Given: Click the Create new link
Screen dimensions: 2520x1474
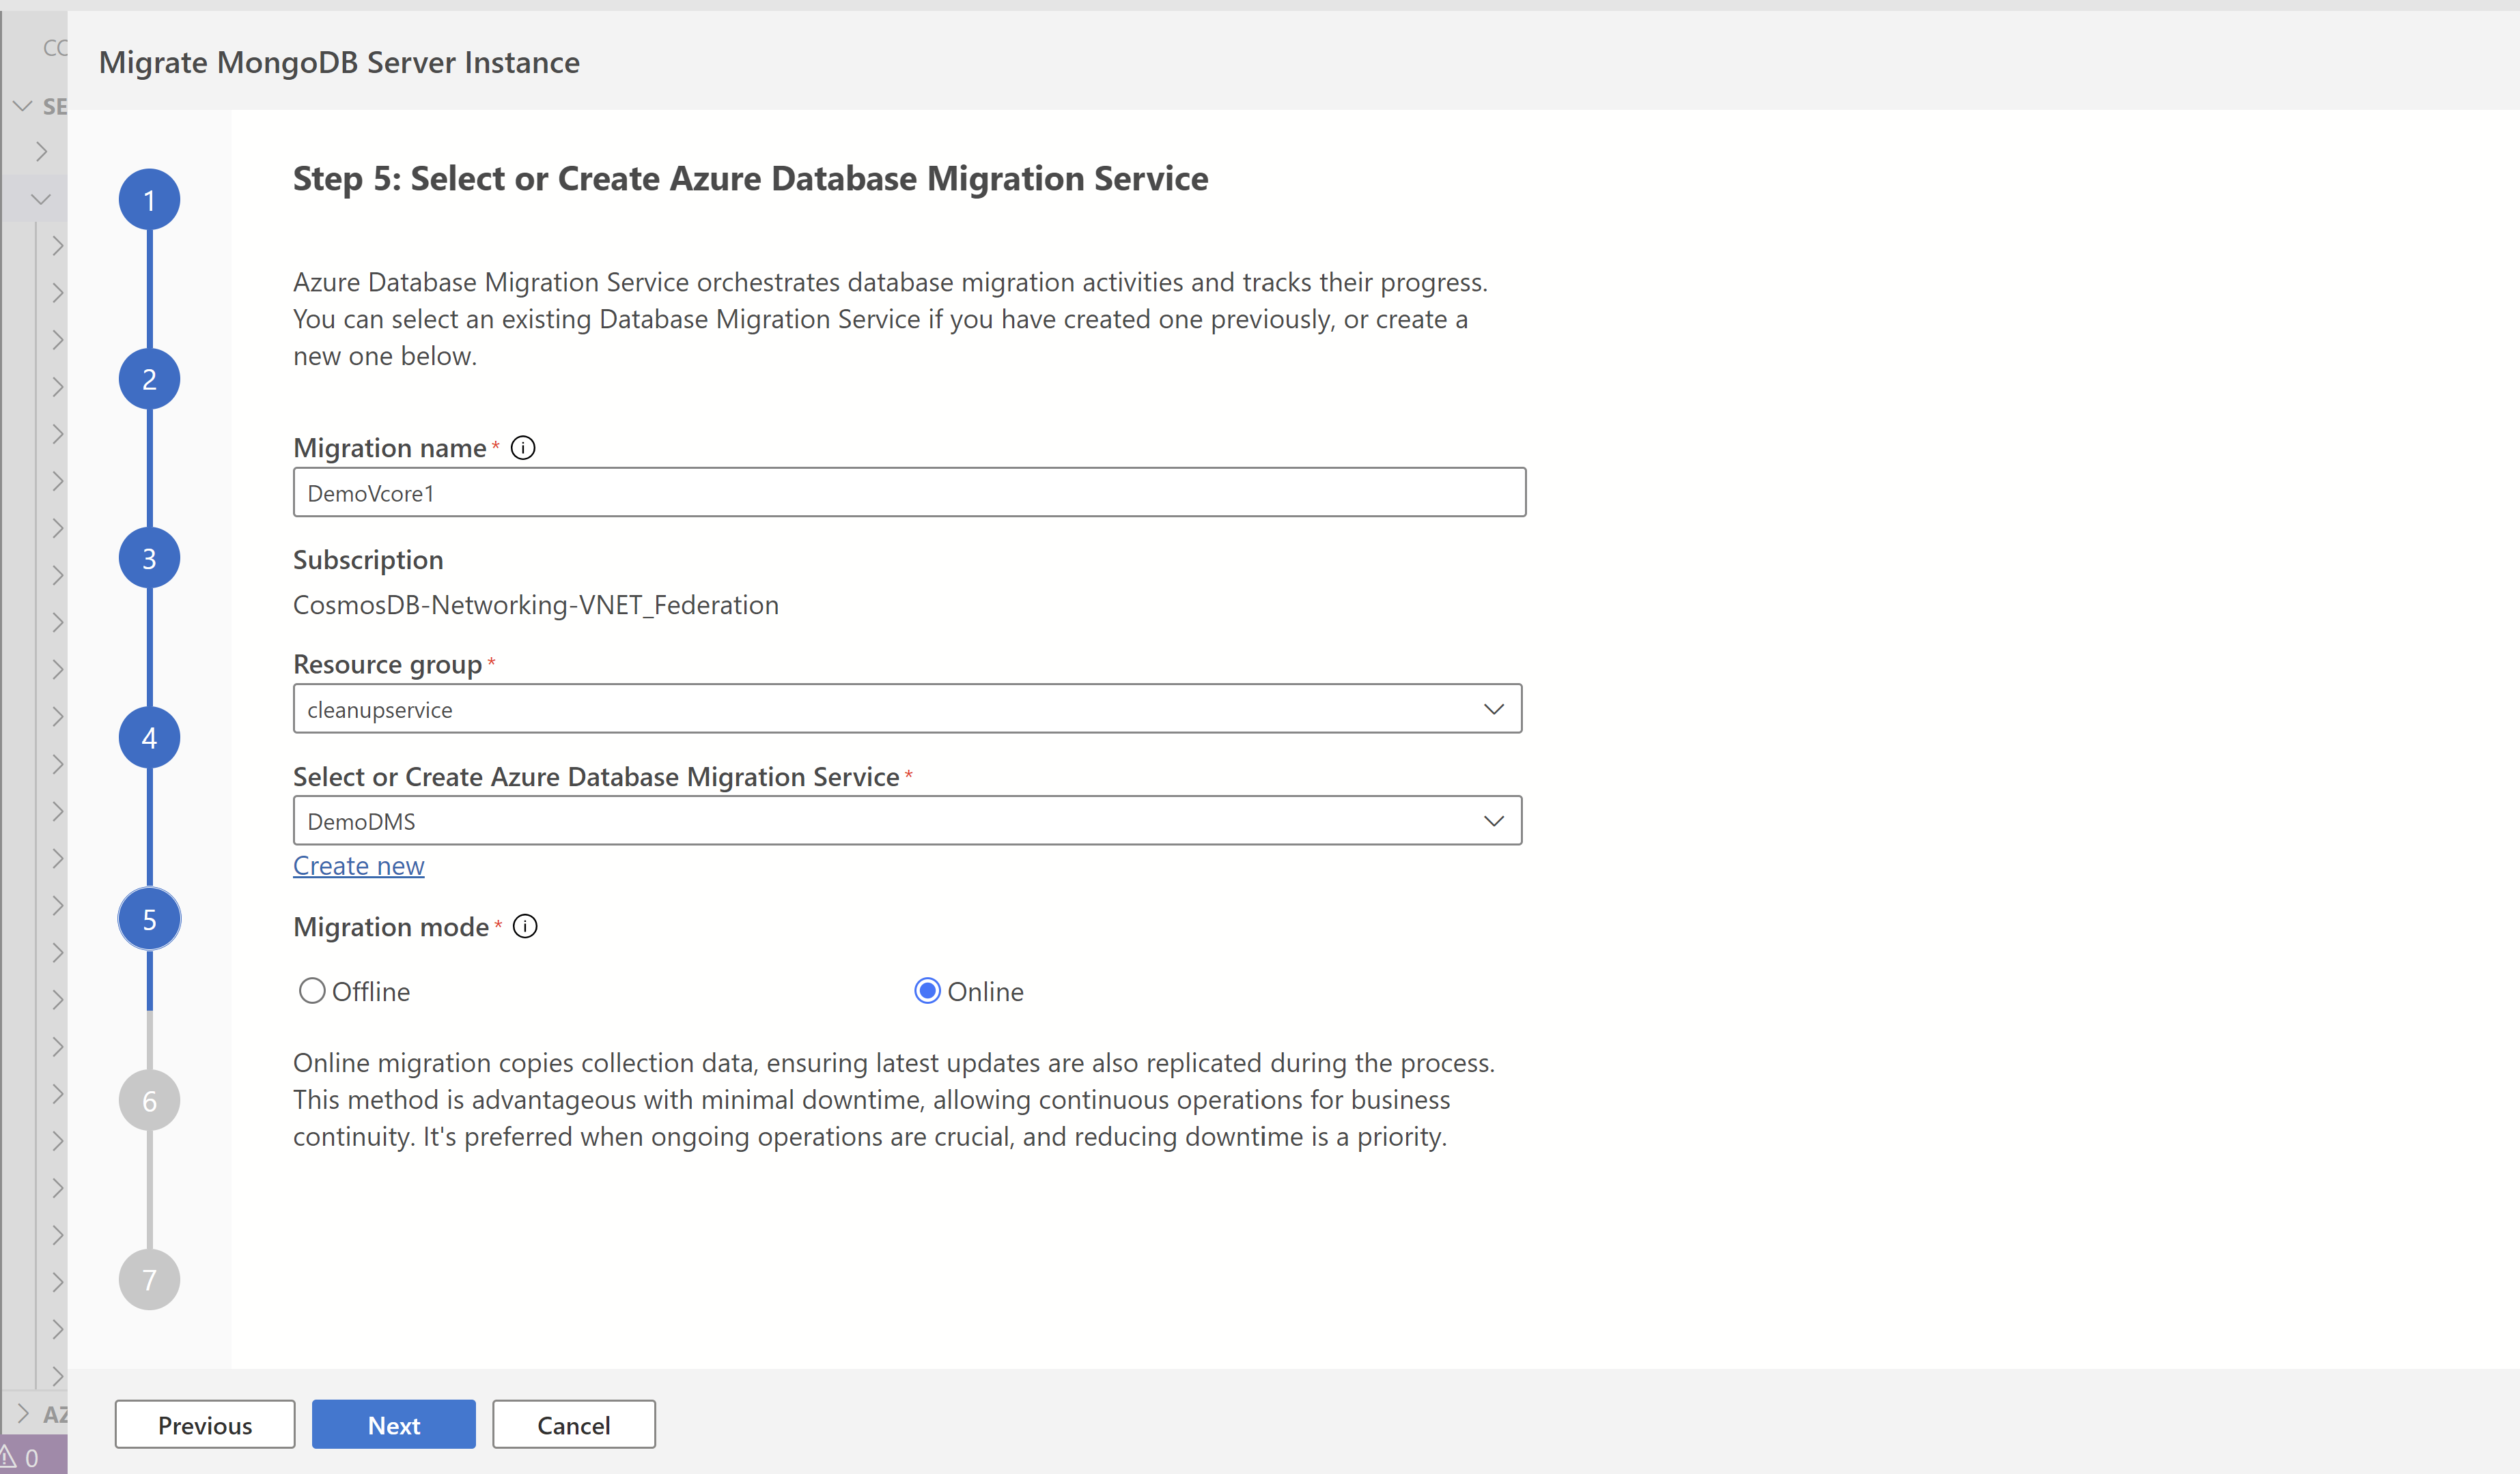Looking at the screenshot, I should coord(358,865).
